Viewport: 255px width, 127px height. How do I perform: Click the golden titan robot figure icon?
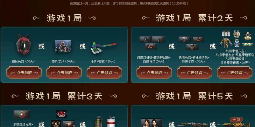point(226,43)
